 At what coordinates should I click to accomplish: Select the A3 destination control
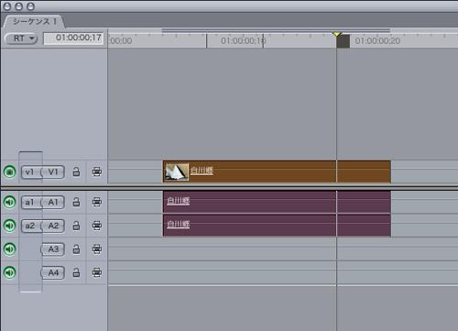coord(53,249)
